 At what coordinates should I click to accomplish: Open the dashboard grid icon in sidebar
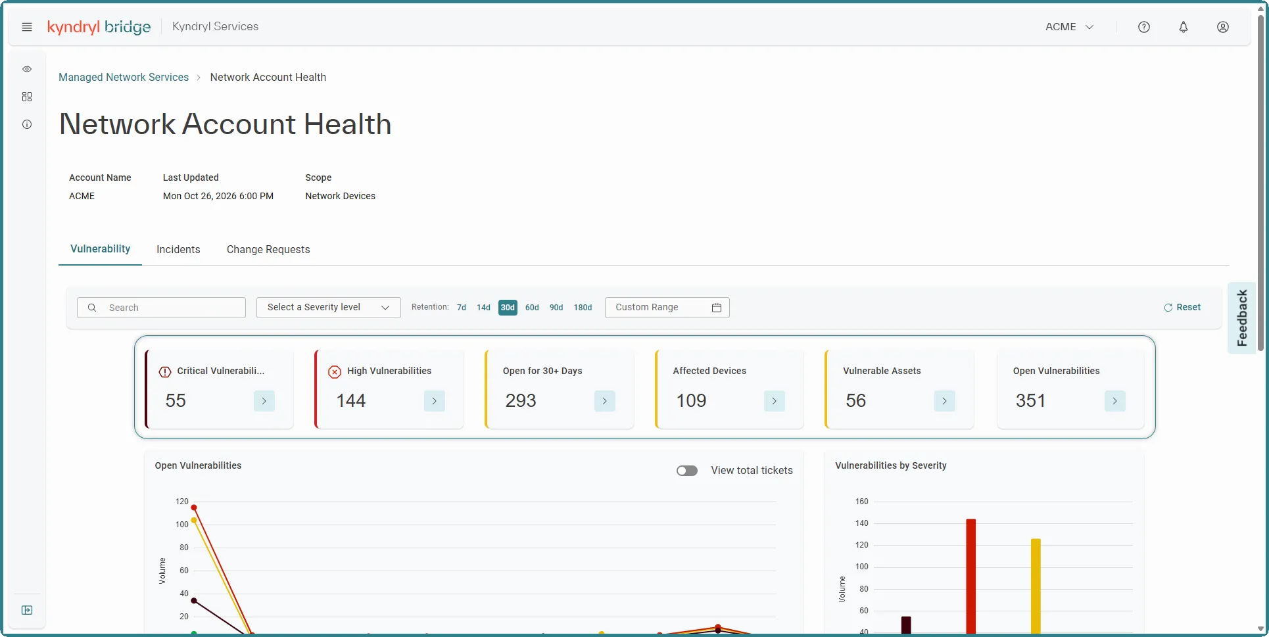click(27, 97)
